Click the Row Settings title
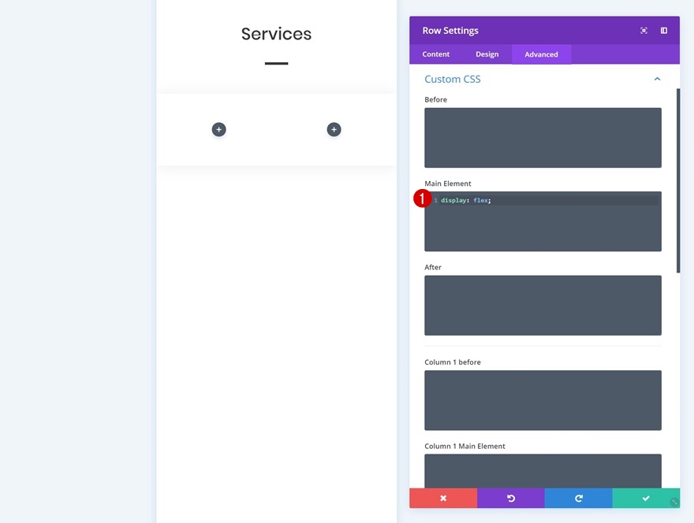 (450, 31)
